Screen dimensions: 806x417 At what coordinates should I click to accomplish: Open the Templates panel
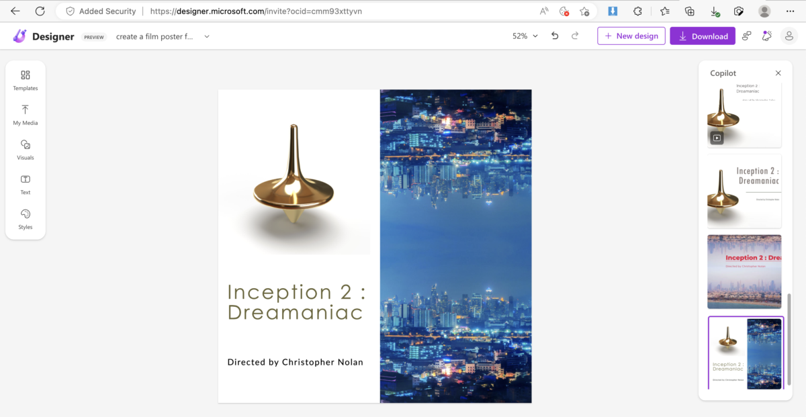tap(25, 80)
